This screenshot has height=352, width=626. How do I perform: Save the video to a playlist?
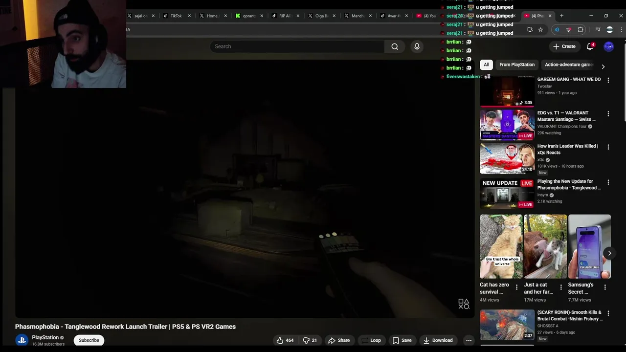[x=402, y=340]
